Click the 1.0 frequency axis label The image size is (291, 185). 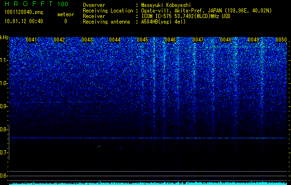point(3,84)
